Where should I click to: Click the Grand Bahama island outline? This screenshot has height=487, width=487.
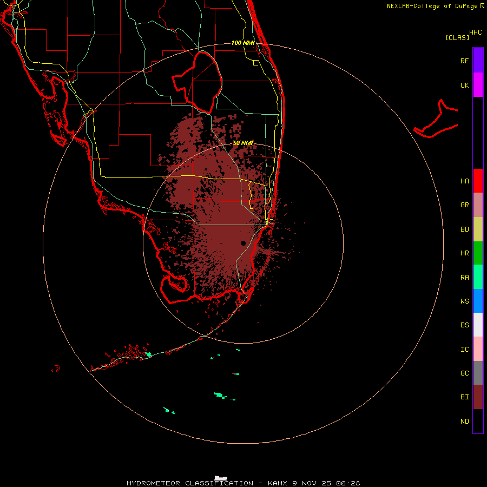tap(436, 120)
